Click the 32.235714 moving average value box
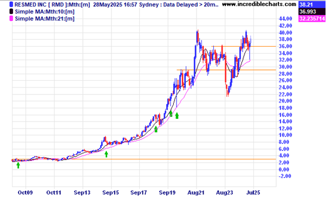The height and width of the screenshot is (198, 326). coord(312,19)
